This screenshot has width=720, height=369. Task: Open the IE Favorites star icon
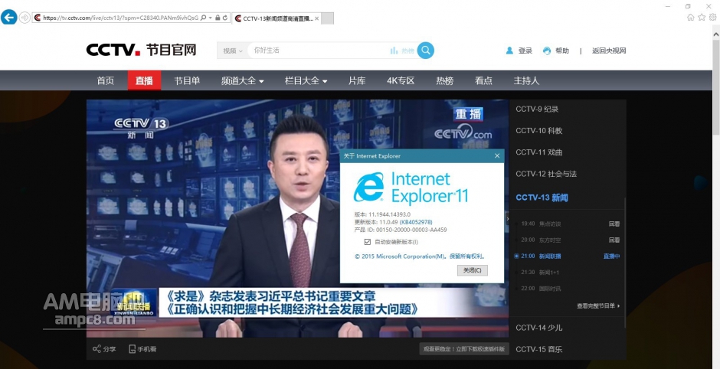pos(702,18)
